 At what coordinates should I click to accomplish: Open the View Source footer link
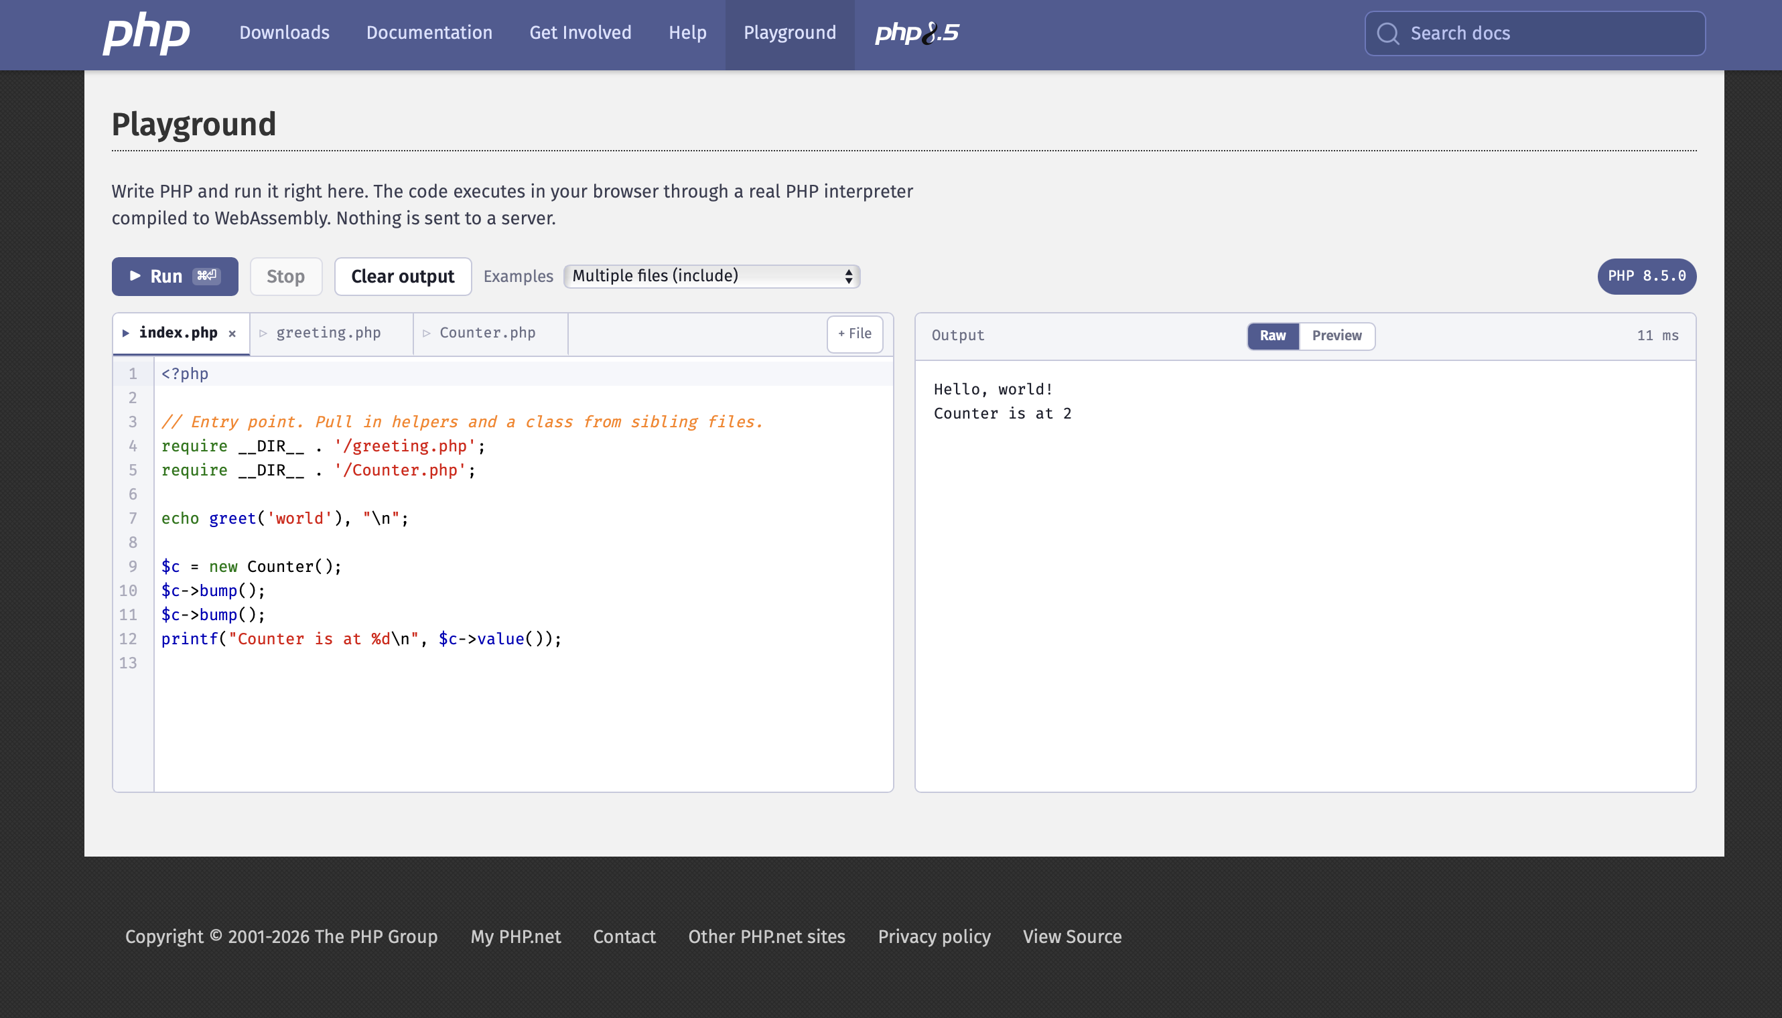click(1072, 936)
